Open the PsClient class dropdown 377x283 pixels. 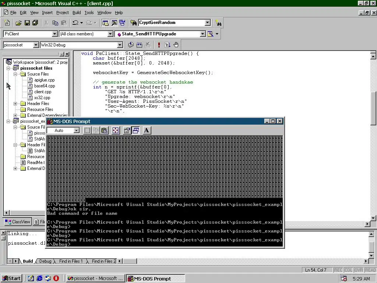pos(54,34)
